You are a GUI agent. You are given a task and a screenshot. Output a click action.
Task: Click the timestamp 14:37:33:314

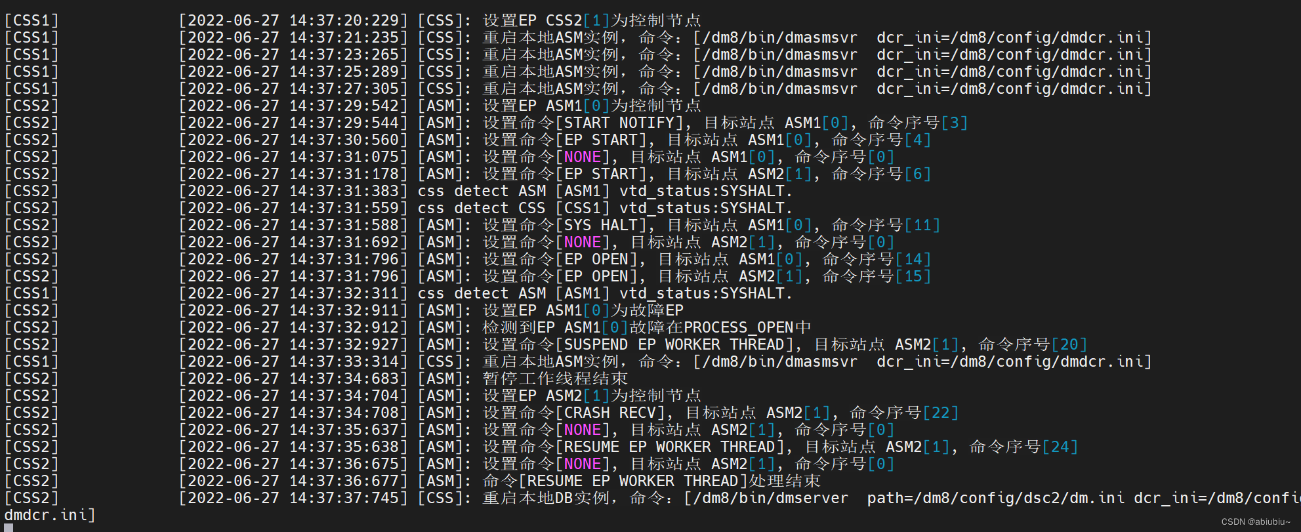[x=345, y=362]
